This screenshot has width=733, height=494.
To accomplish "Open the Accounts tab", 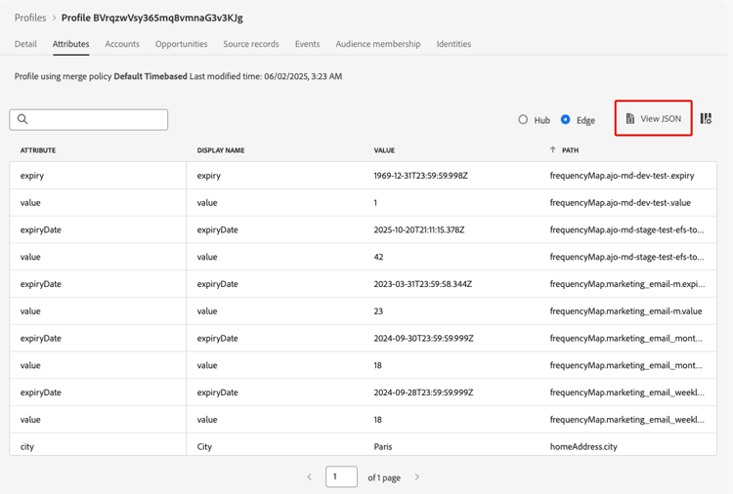I will pyautogui.click(x=122, y=44).
